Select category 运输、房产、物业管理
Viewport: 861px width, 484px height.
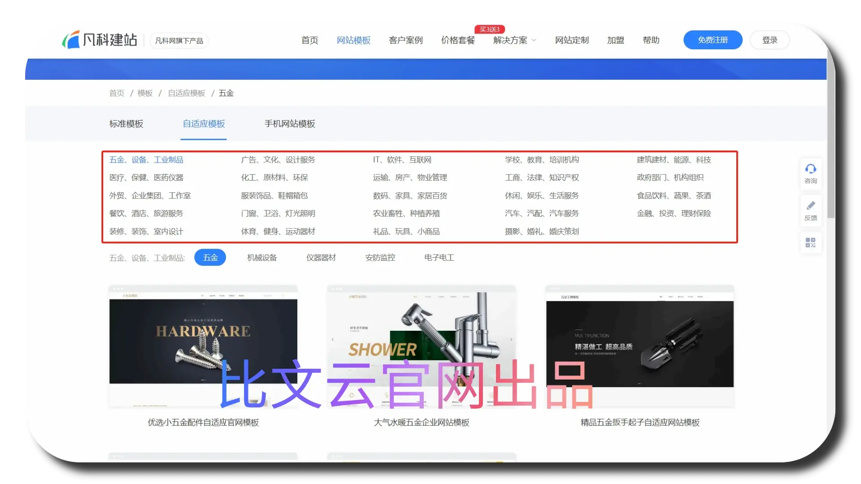[410, 178]
